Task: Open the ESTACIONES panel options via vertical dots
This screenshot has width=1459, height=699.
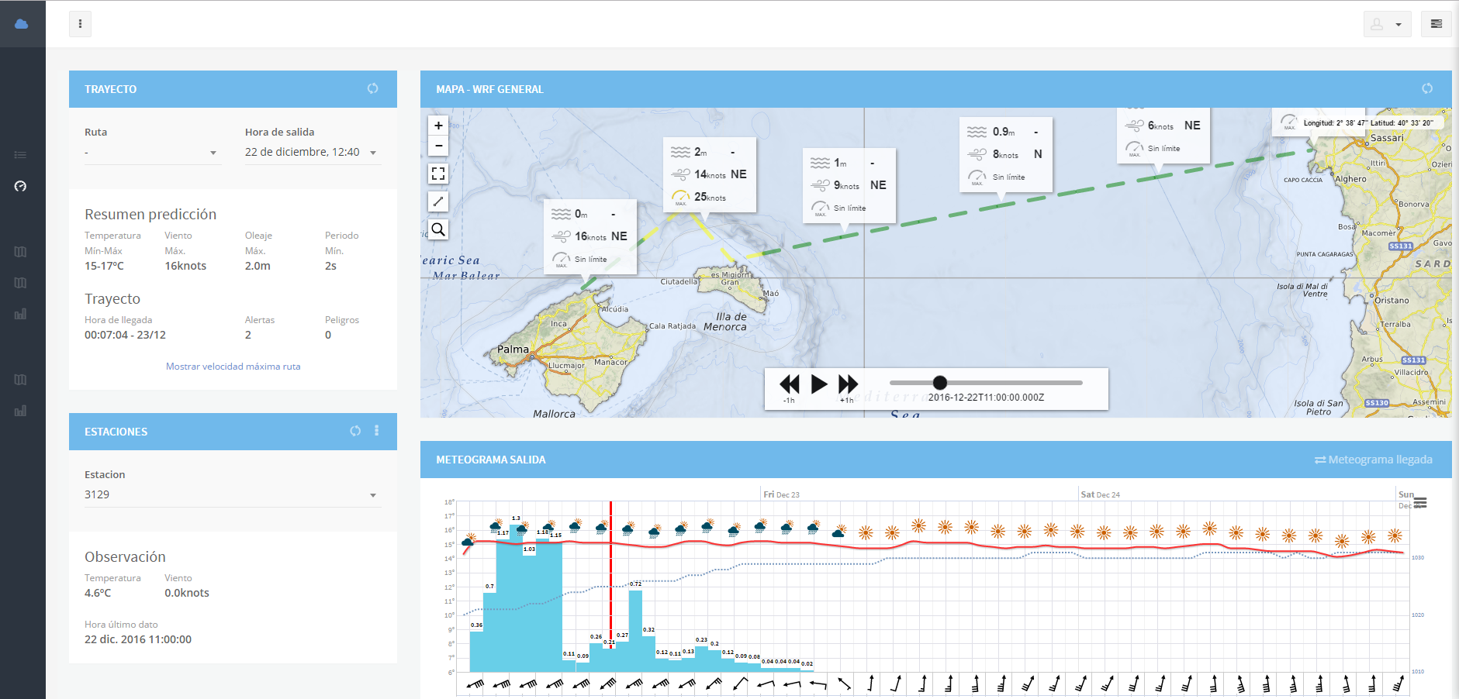Action: coord(377,431)
